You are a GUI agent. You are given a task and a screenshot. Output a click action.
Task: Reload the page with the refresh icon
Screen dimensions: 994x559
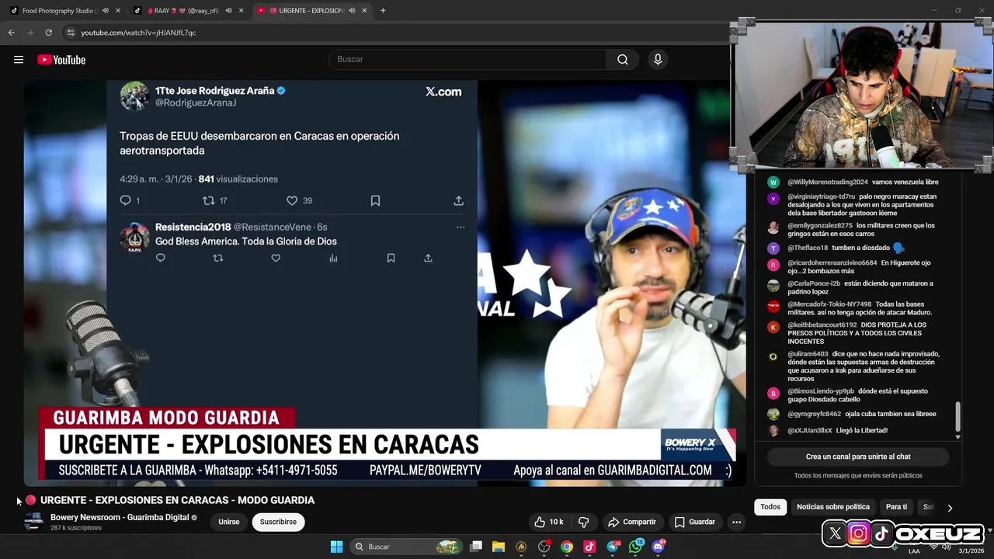pyautogui.click(x=48, y=33)
